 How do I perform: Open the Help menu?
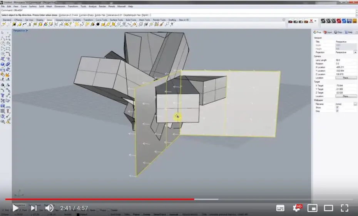pos(130,7)
